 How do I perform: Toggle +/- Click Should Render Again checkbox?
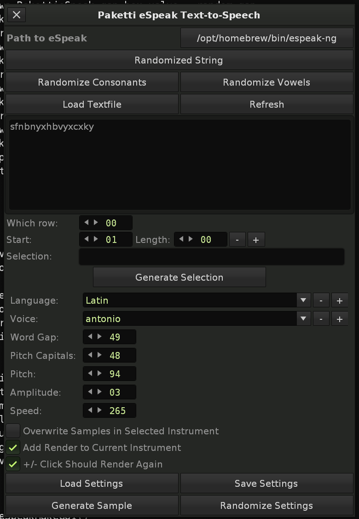13,464
